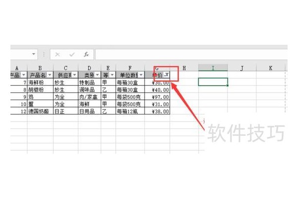Click the product name cell 鸡
Viewport: 298px width, 199px height.
click(40, 97)
